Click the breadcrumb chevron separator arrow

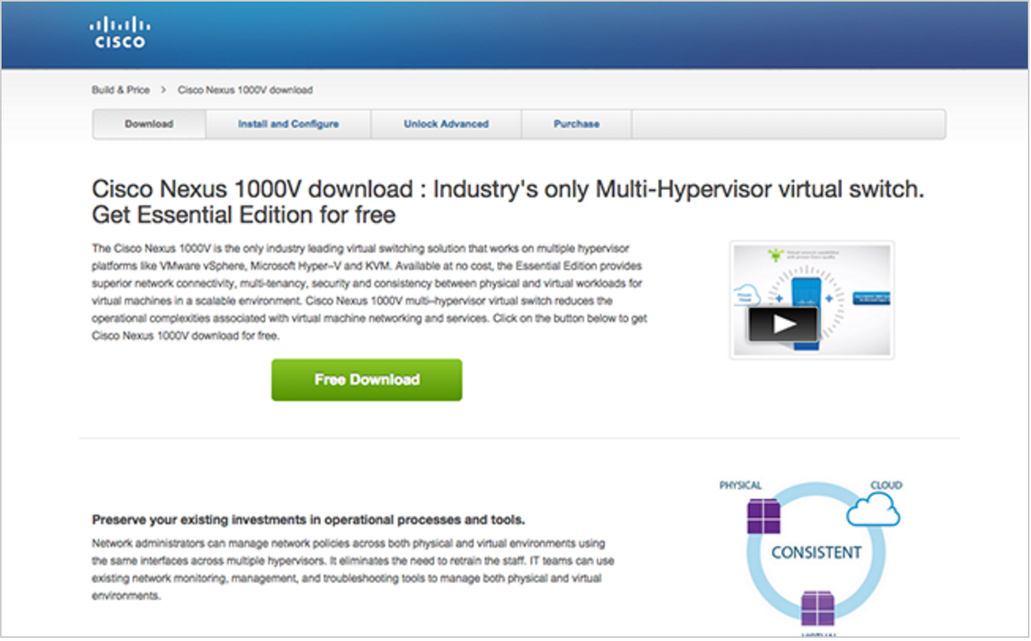pos(163,90)
